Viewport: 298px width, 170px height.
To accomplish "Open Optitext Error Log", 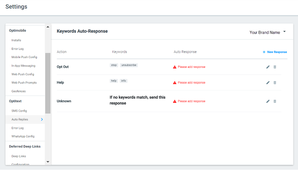I will click(x=18, y=128).
